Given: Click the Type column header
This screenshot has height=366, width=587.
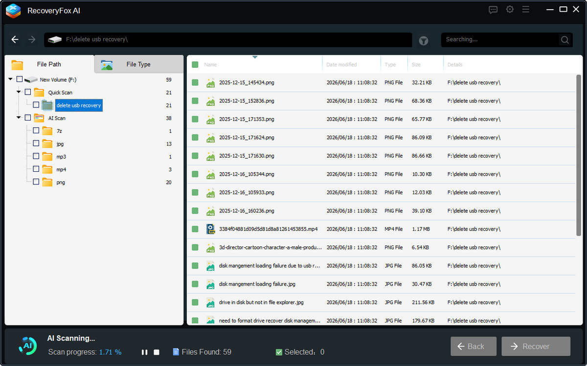Looking at the screenshot, I should 394,64.
